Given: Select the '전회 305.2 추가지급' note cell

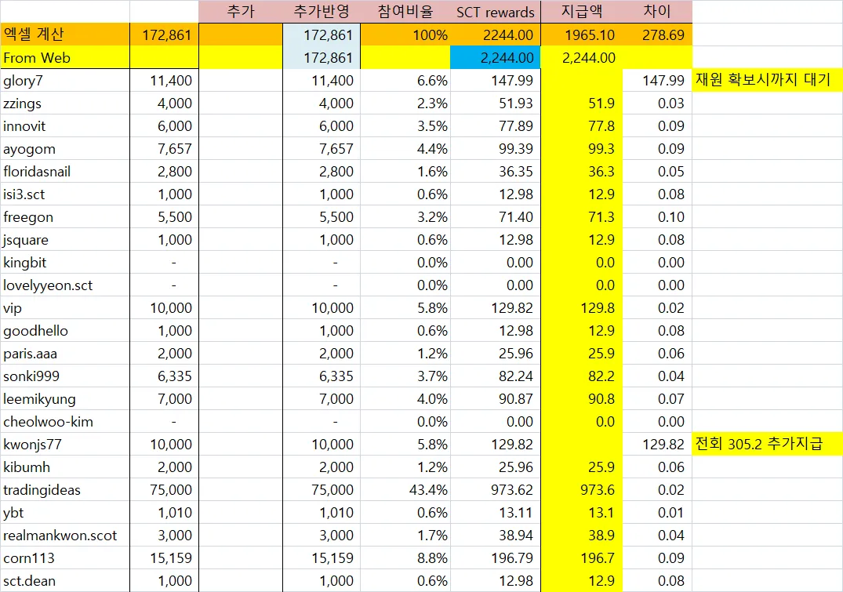Looking at the screenshot, I should pos(767,444).
